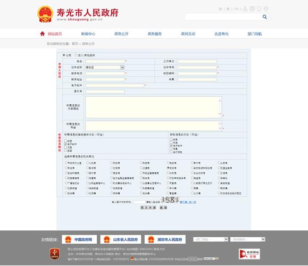Click up arrow of purpose textarea scrollbar

pos(220,123)
